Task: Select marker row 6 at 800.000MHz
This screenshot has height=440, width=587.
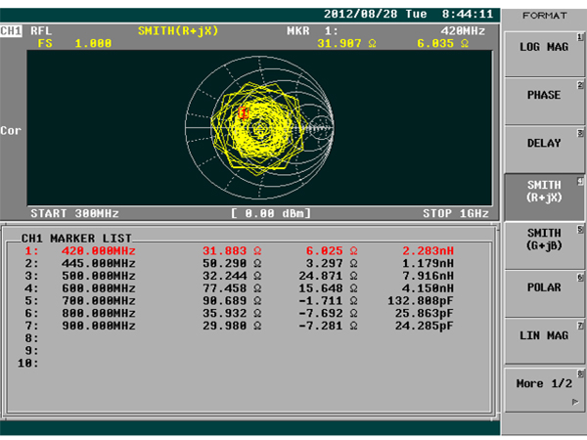Action: 239,313
